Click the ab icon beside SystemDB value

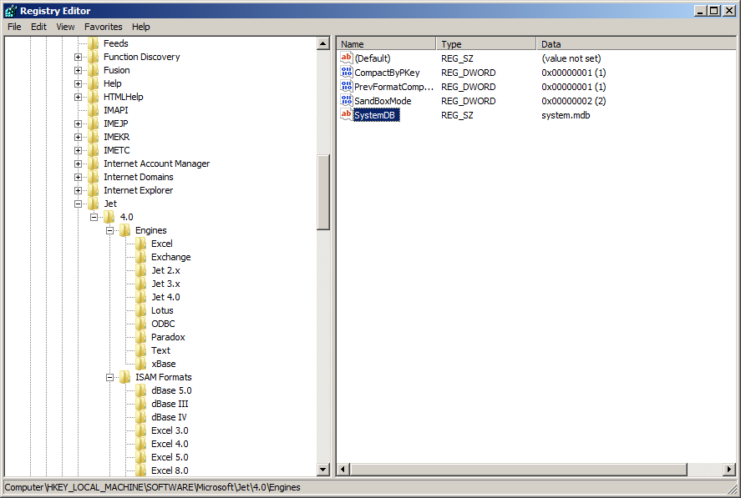pyautogui.click(x=346, y=115)
